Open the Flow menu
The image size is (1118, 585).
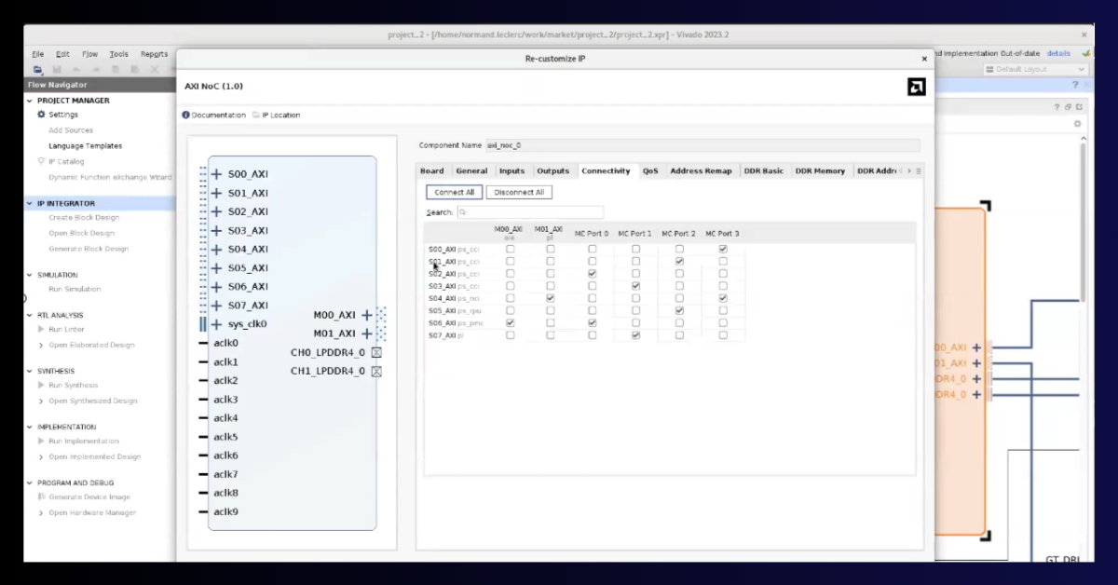click(92, 53)
